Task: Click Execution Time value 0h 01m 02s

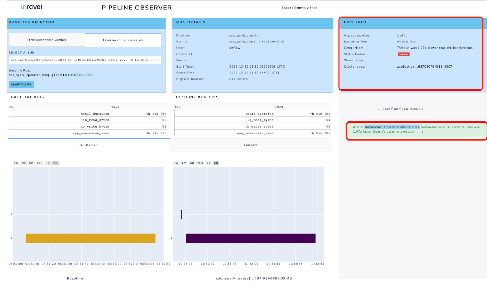Action: [406, 41]
